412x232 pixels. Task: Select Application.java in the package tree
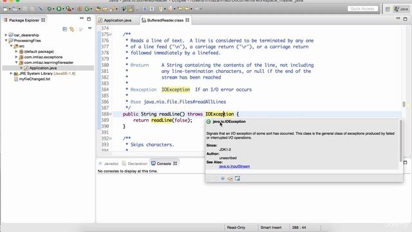coord(43,68)
